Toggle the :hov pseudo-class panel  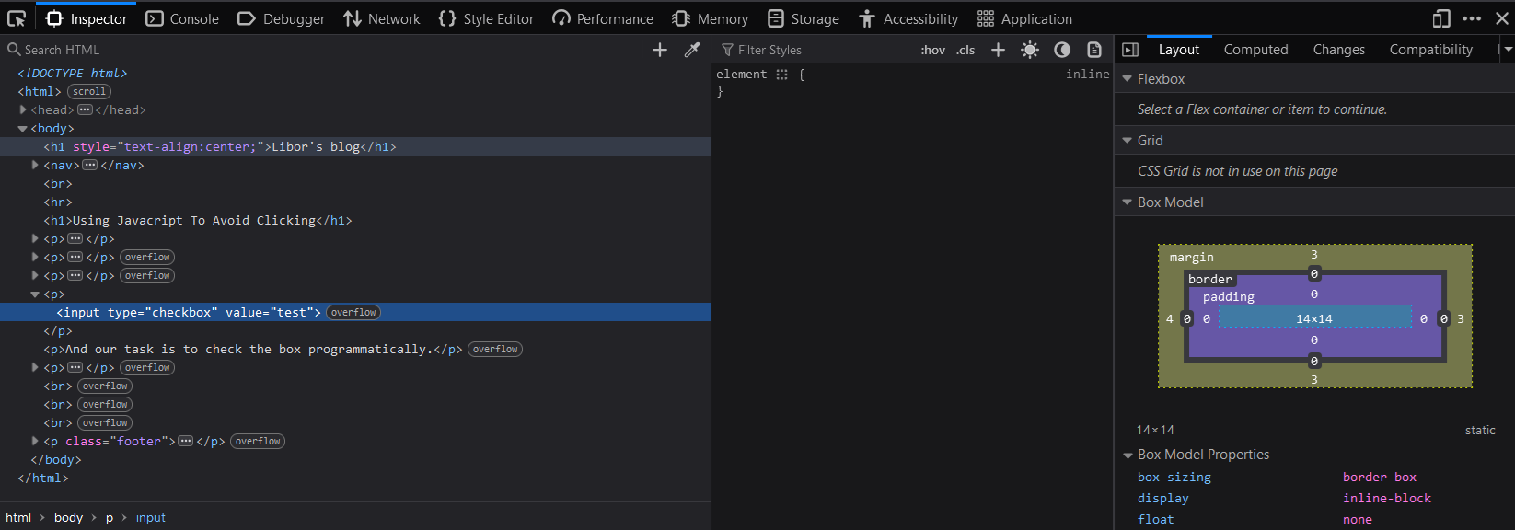(932, 50)
